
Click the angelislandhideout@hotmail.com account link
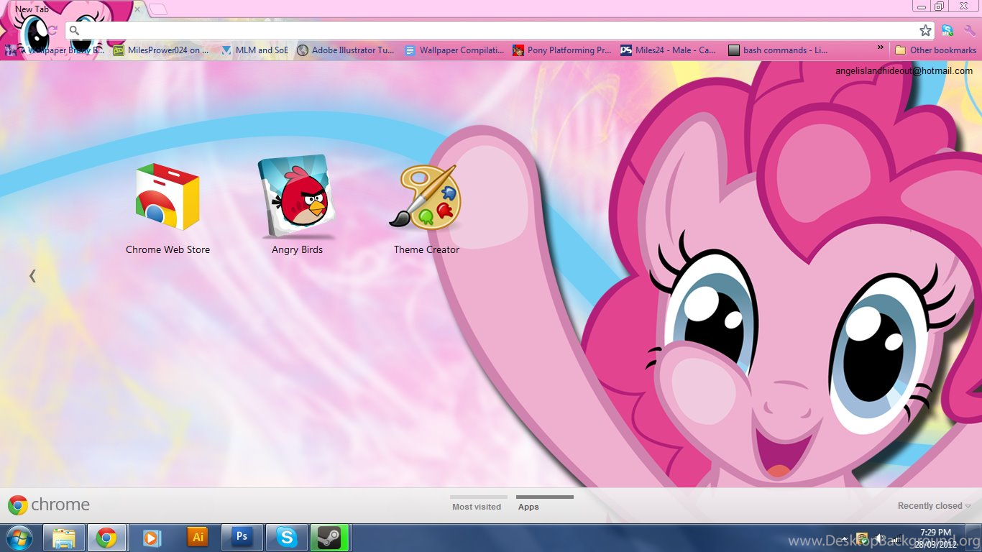(x=904, y=70)
